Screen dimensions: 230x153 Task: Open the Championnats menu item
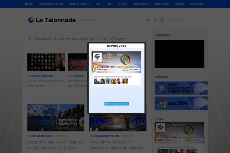(141, 4)
